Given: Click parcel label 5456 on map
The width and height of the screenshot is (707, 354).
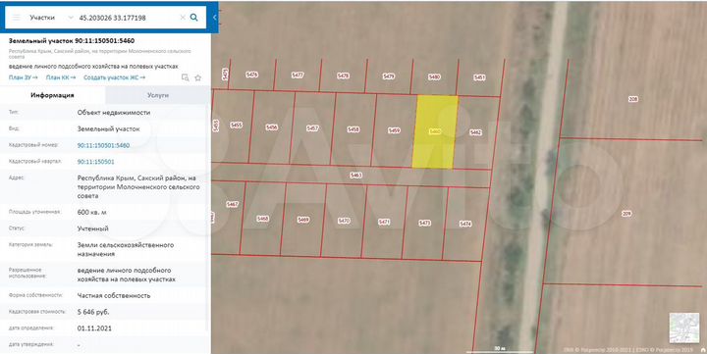Looking at the screenshot, I should [x=271, y=127].
